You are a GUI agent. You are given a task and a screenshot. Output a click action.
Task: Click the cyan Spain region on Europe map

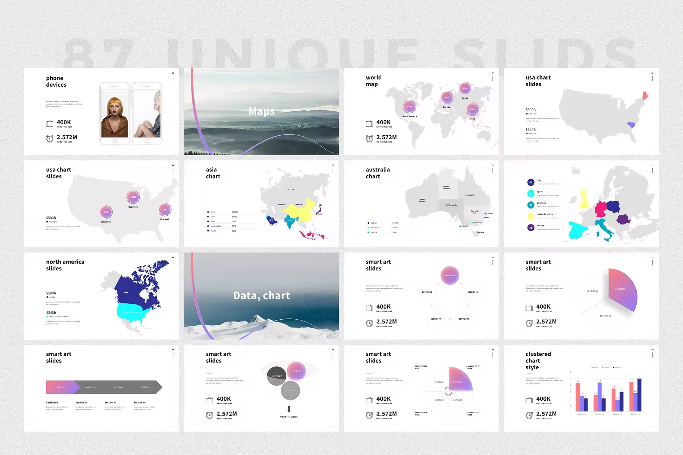pos(578,231)
